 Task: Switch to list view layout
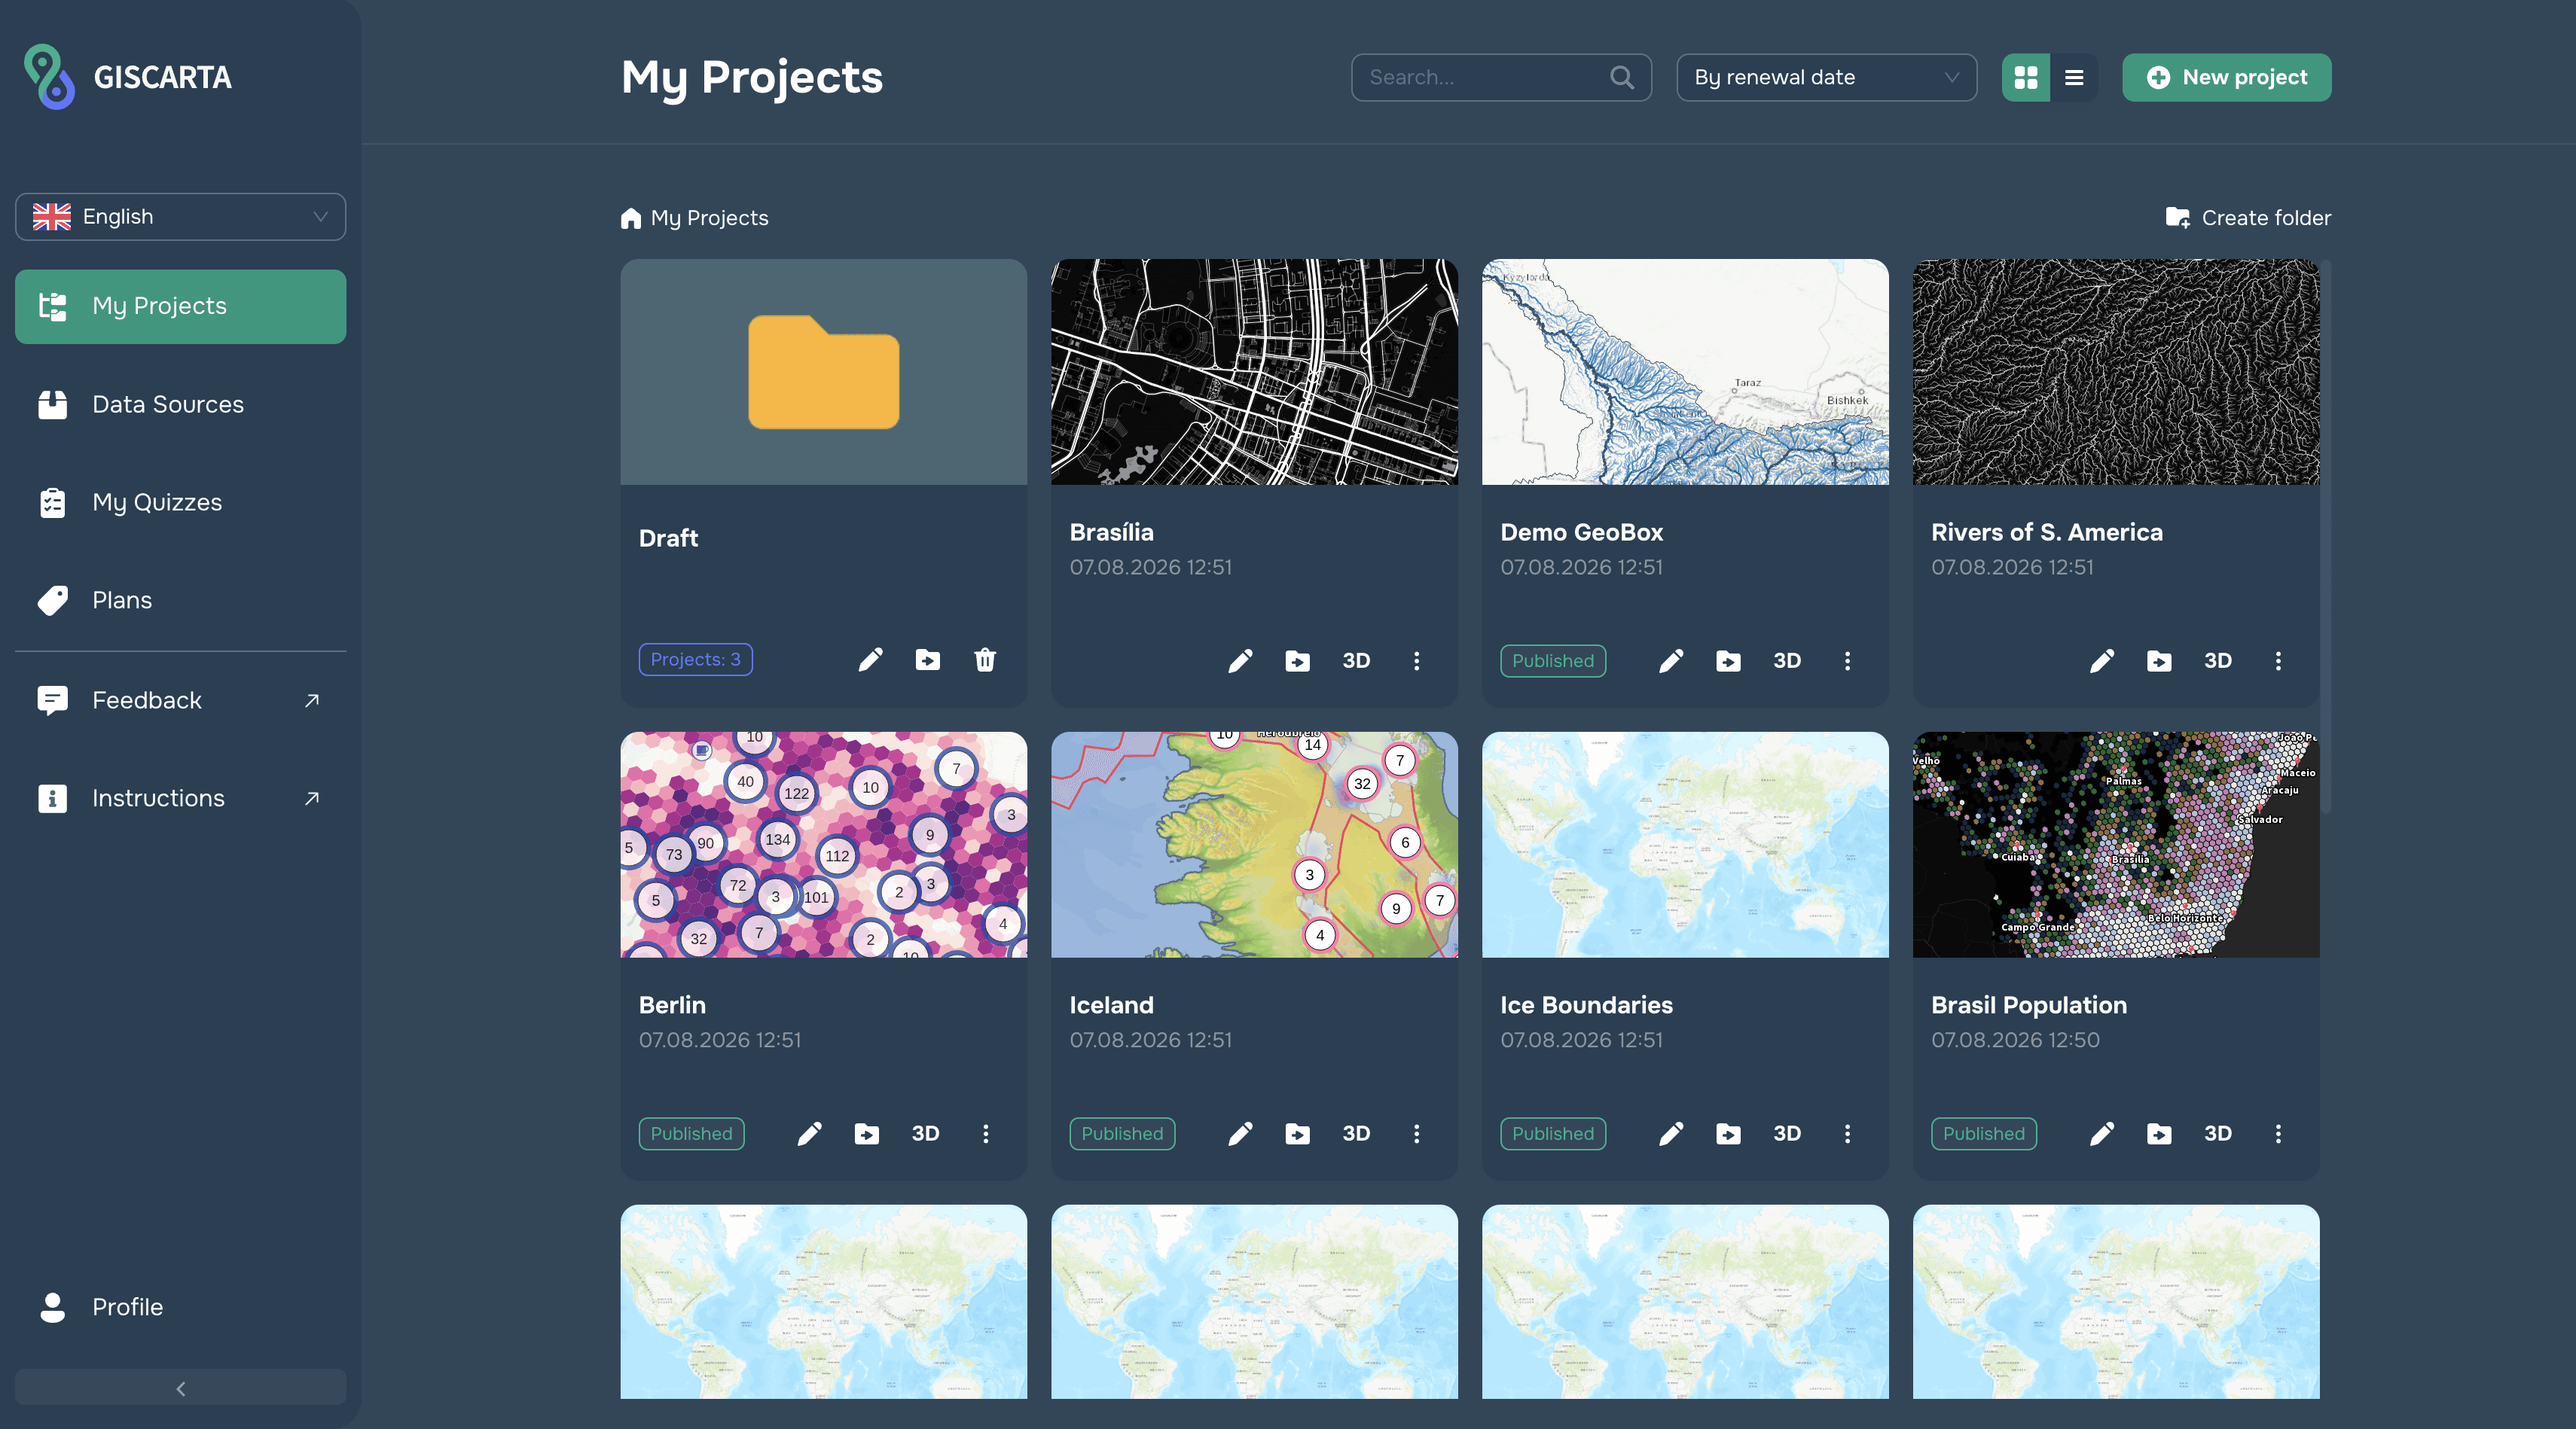2074,77
